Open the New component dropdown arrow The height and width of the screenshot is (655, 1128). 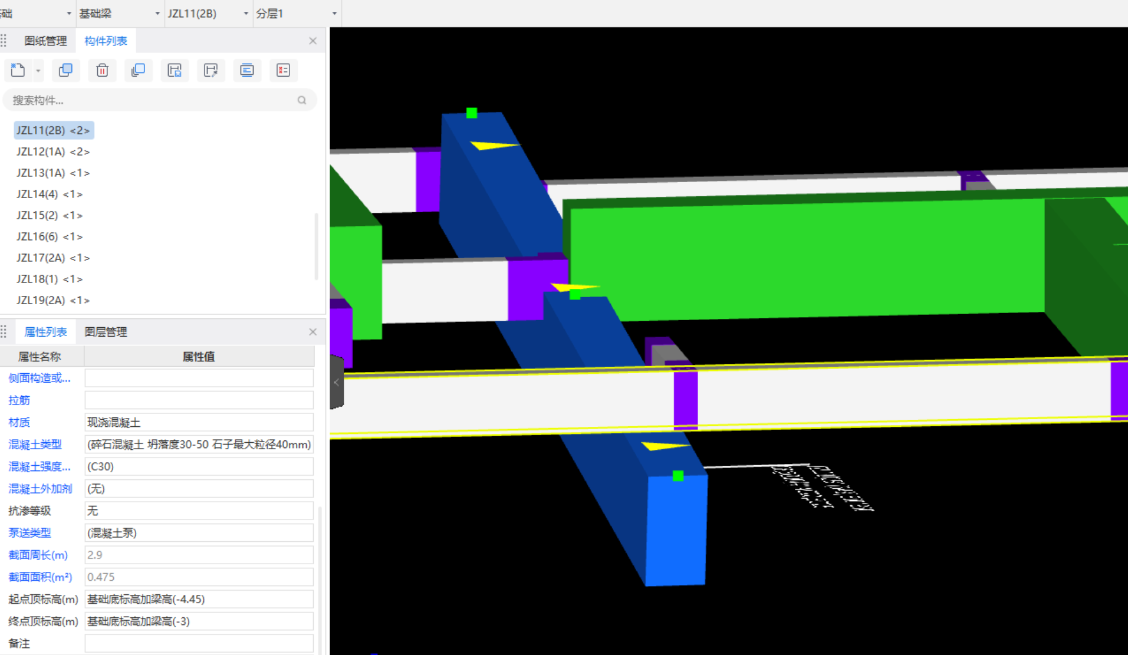tap(38, 71)
